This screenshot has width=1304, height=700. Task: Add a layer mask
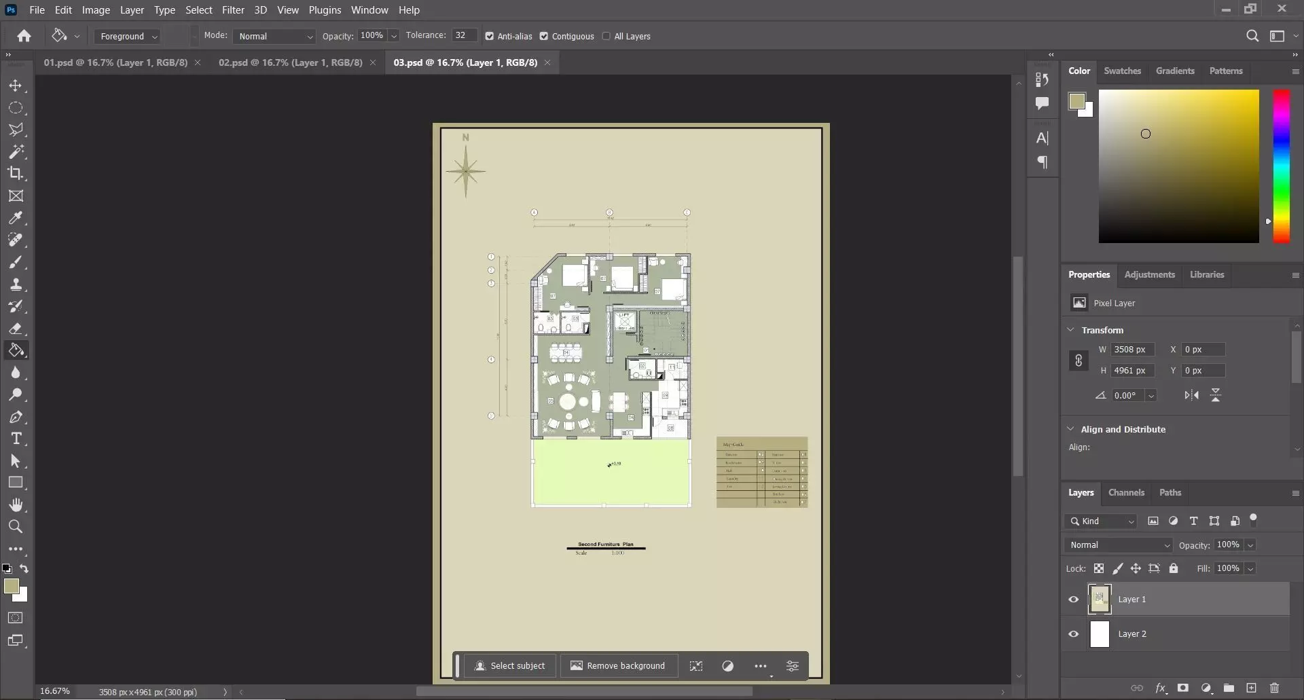1182,688
